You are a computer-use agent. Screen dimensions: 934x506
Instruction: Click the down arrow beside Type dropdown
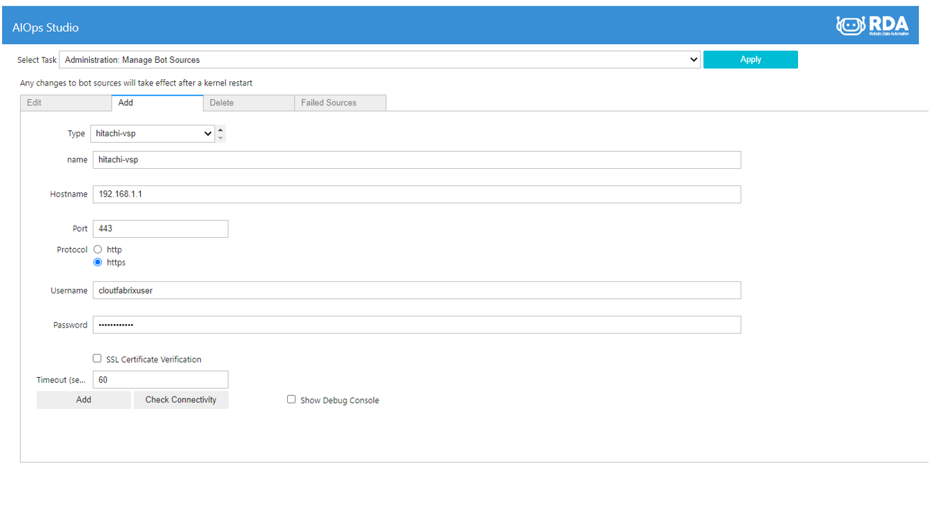[220, 138]
